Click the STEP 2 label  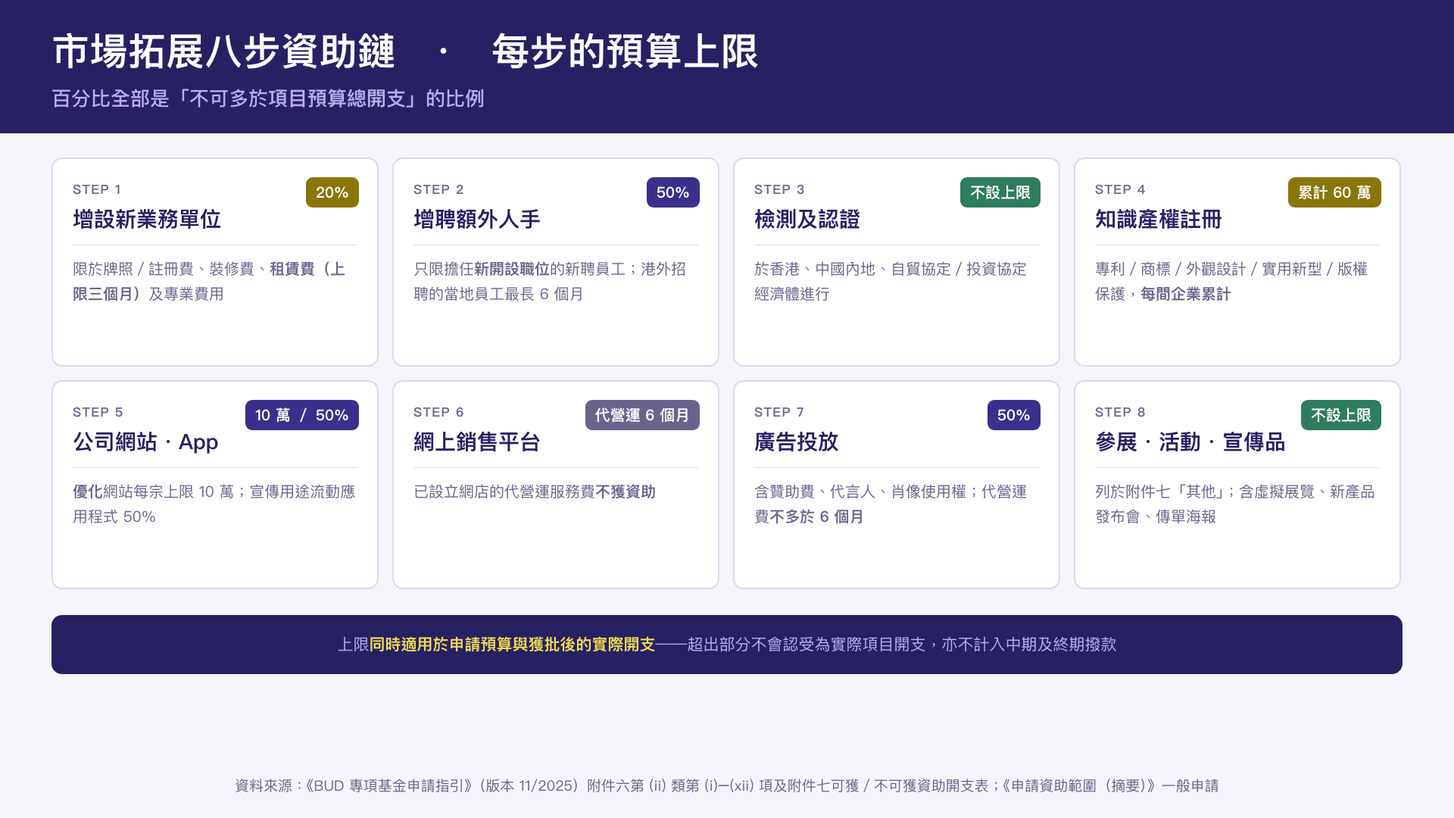tap(438, 189)
